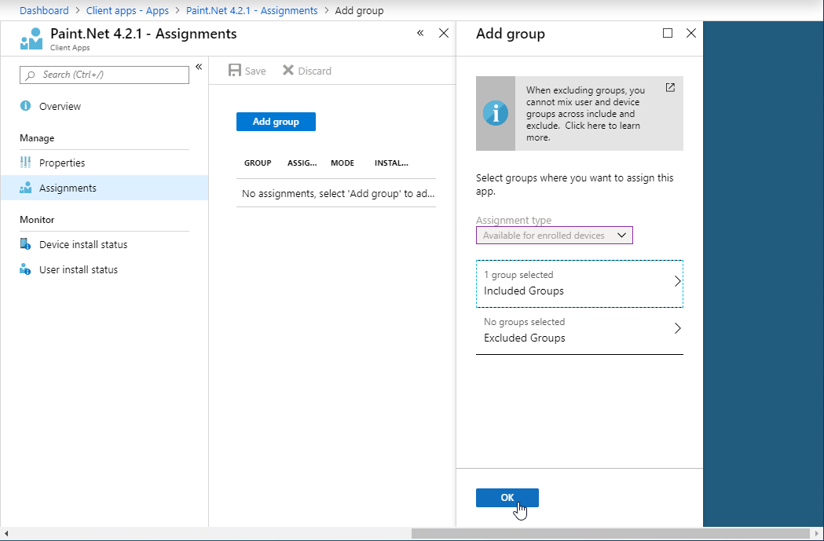Click the Device install status icon

(x=25, y=244)
